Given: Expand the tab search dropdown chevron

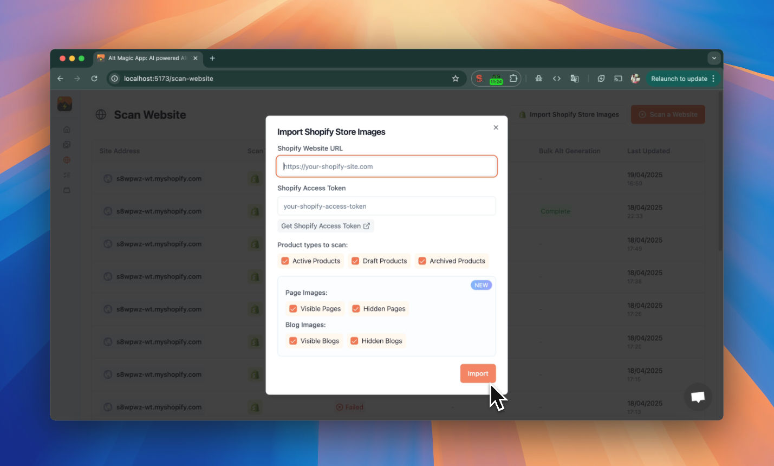Looking at the screenshot, I should [x=714, y=58].
